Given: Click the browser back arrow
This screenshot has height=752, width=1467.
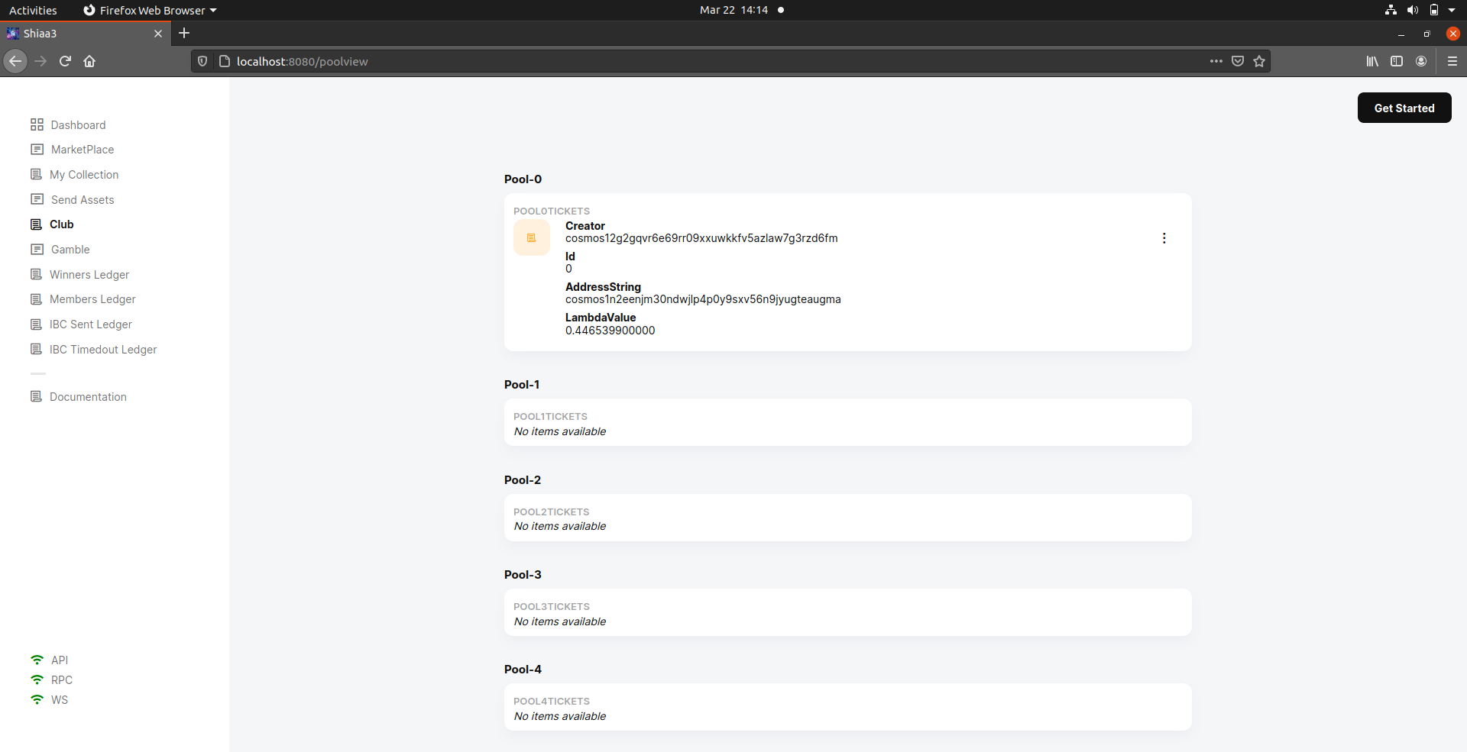Looking at the screenshot, I should pyautogui.click(x=15, y=61).
